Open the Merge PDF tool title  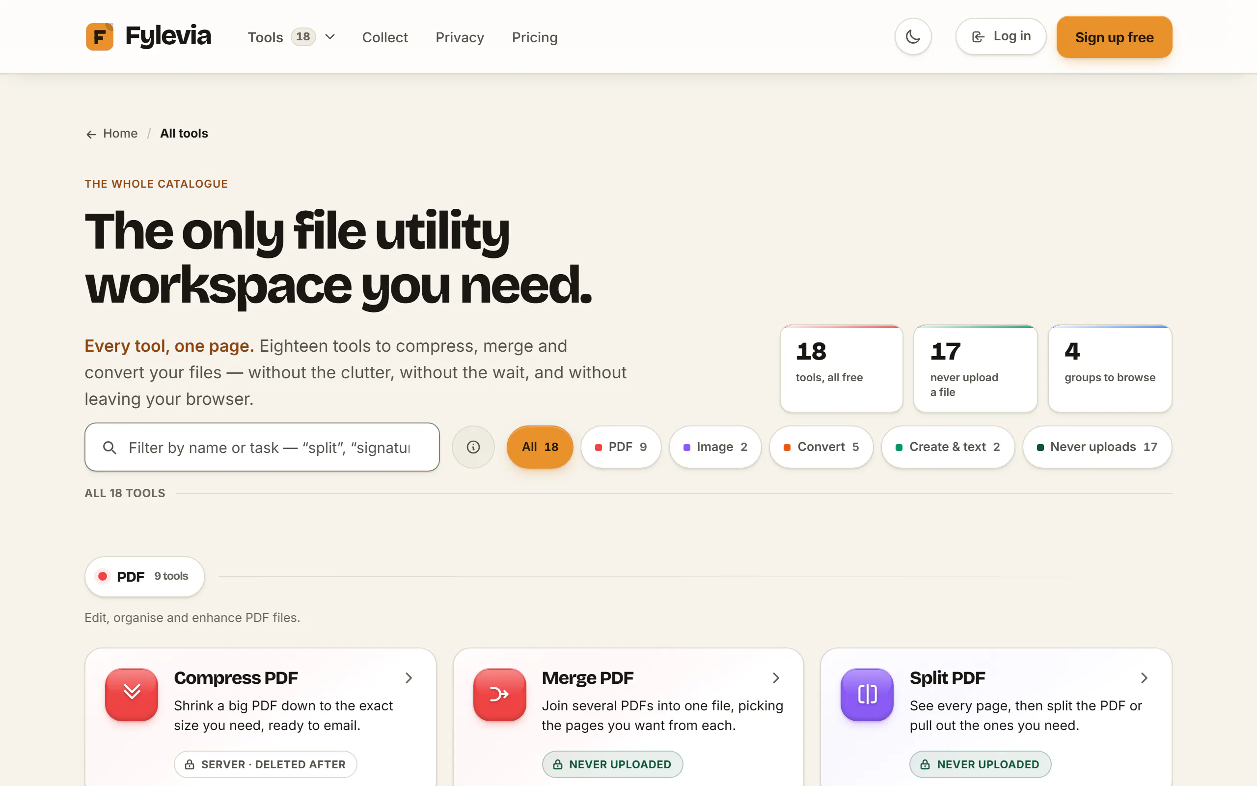[587, 678]
